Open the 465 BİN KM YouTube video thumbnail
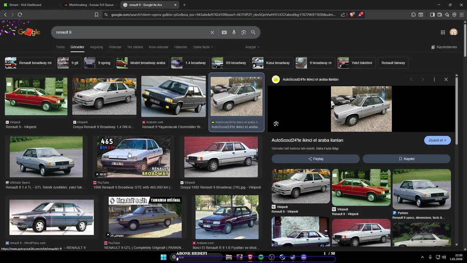 pos(134,157)
